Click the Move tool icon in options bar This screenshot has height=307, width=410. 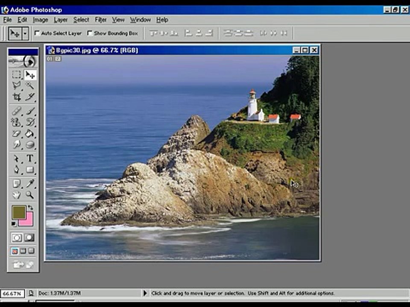point(15,33)
